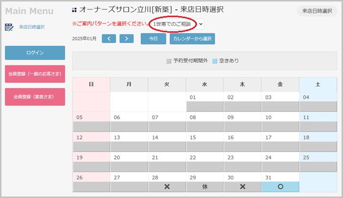Click the gray slot bar under 22
This screenshot has height=198, width=343.
click(205, 167)
